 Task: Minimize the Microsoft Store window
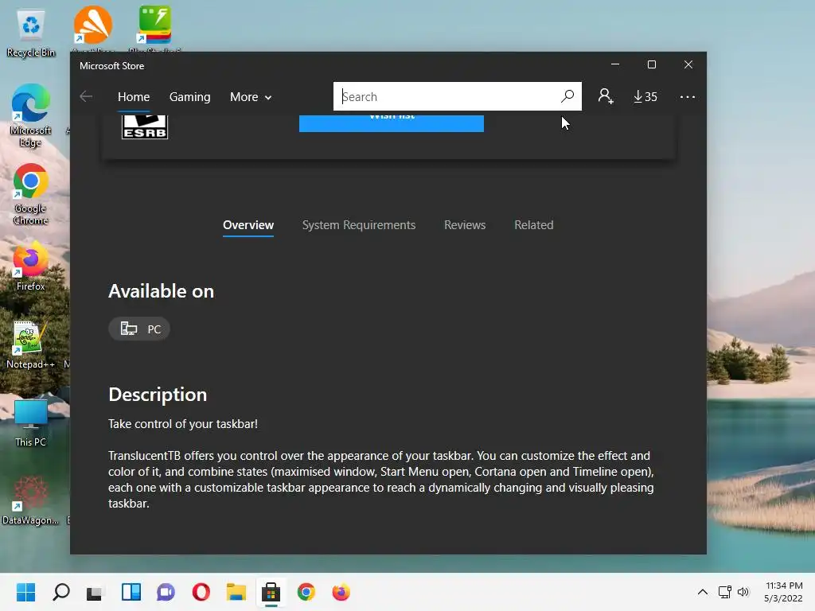point(615,64)
